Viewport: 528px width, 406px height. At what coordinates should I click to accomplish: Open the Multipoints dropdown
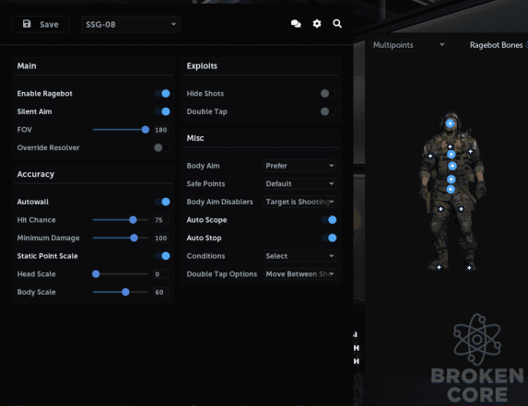409,45
